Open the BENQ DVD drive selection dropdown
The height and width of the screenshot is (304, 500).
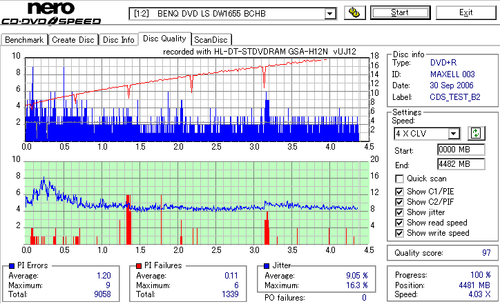click(x=329, y=14)
